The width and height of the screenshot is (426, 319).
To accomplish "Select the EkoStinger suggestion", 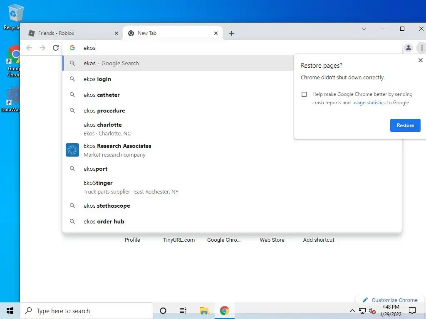I will pos(232,187).
